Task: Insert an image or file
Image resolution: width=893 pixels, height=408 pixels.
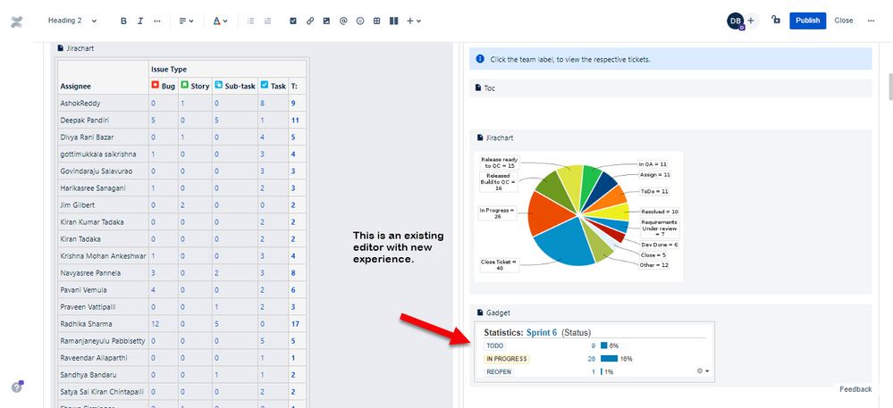Action: (x=326, y=21)
